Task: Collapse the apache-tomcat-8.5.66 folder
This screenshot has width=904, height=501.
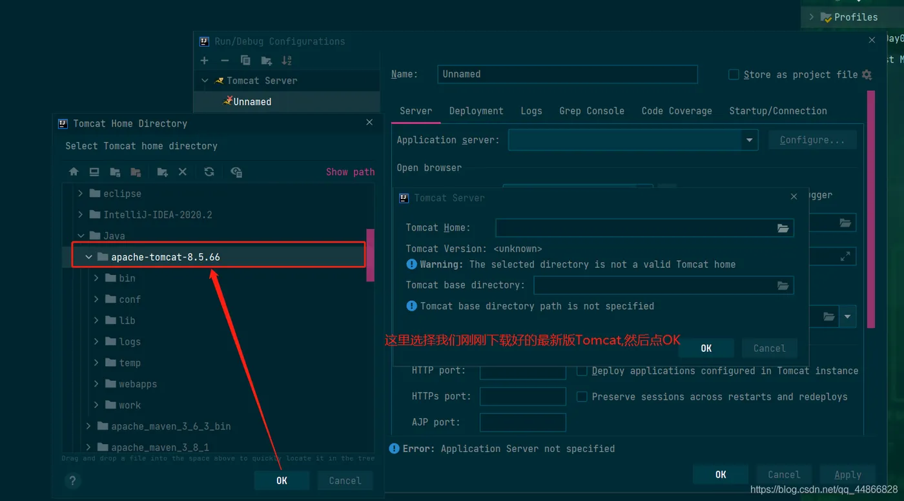Action: [88, 257]
